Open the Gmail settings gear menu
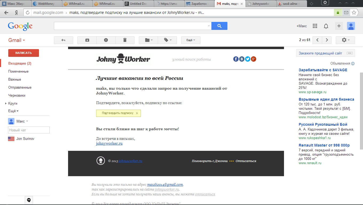The image size is (363, 205). pyautogui.click(x=345, y=40)
